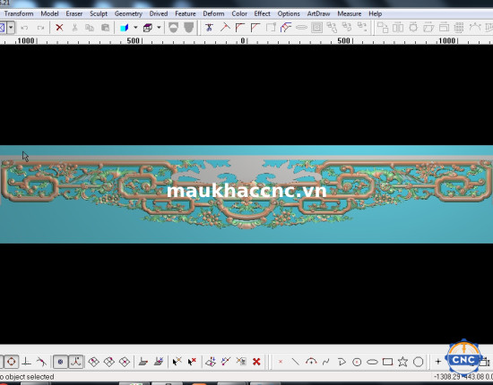Click the Undo arrow icon

(24, 28)
